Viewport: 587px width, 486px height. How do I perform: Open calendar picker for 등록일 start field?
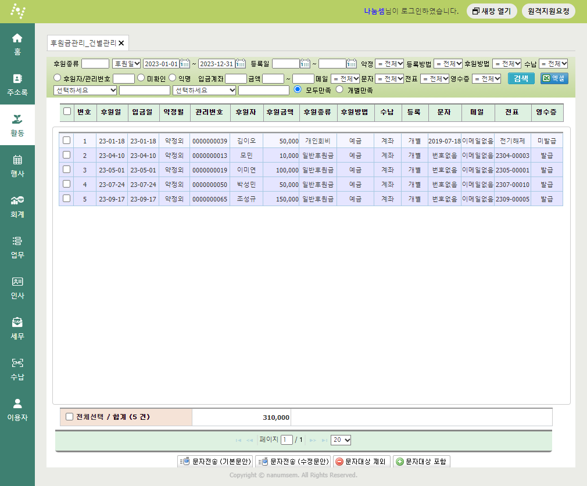pos(305,64)
